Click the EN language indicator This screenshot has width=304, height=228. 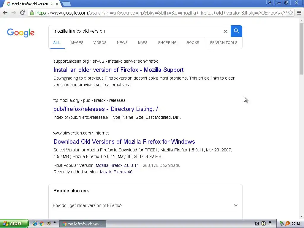click(x=257, y=224)
